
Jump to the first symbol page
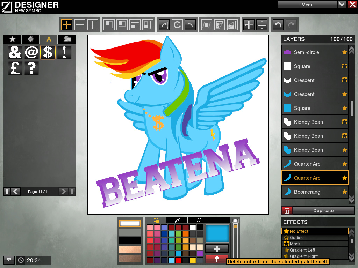coord(7,192)
